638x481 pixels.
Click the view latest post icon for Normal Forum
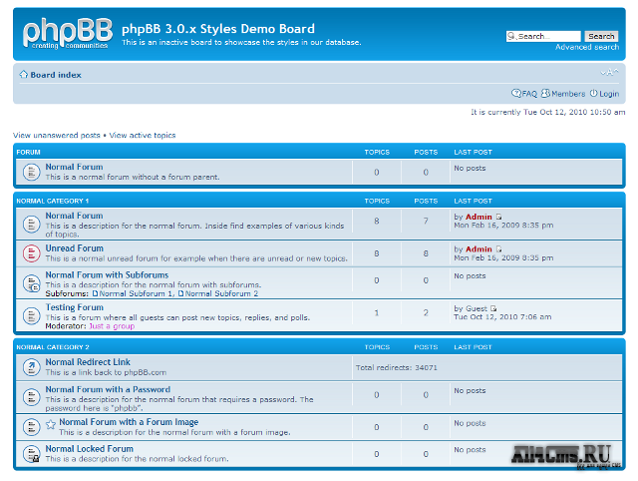tap(498, 217)
